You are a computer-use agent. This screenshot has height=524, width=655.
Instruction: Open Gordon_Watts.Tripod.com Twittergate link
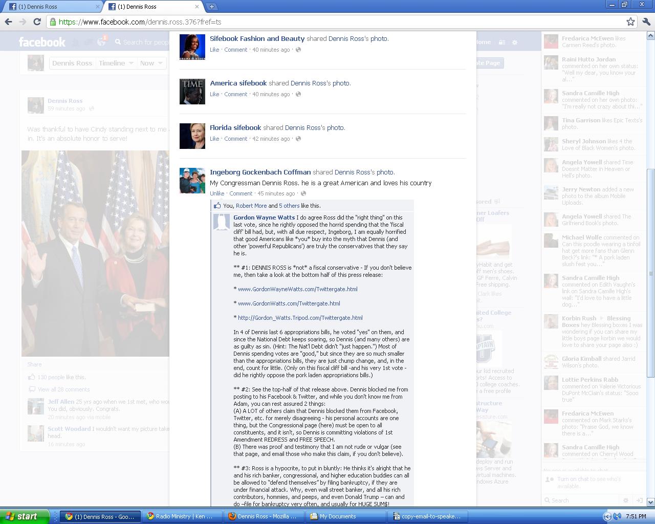point(300,318)
